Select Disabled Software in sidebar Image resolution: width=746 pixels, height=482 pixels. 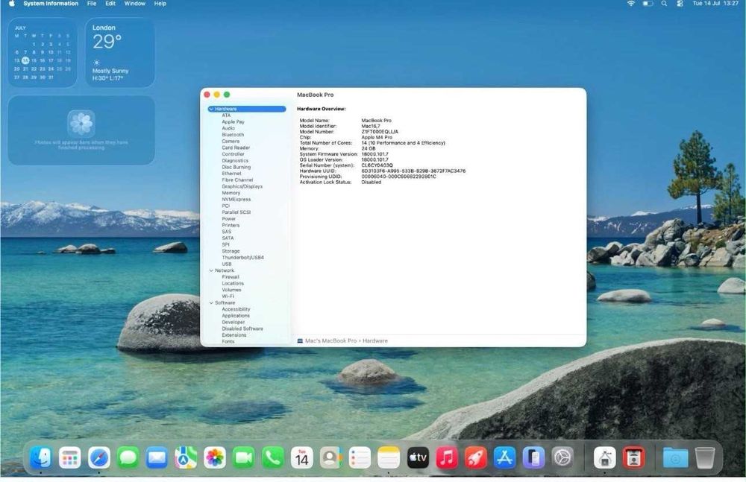242,329
